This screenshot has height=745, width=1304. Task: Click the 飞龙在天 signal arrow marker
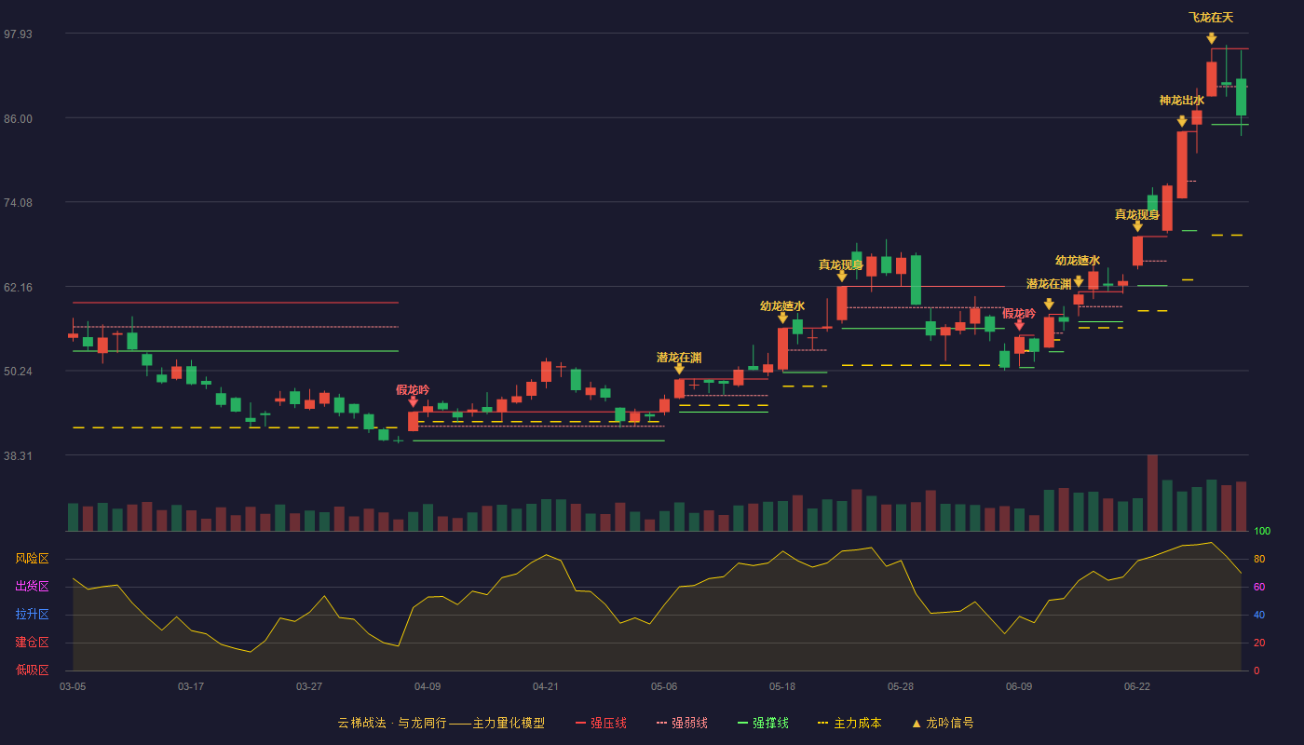click(x=1211, y=38)
